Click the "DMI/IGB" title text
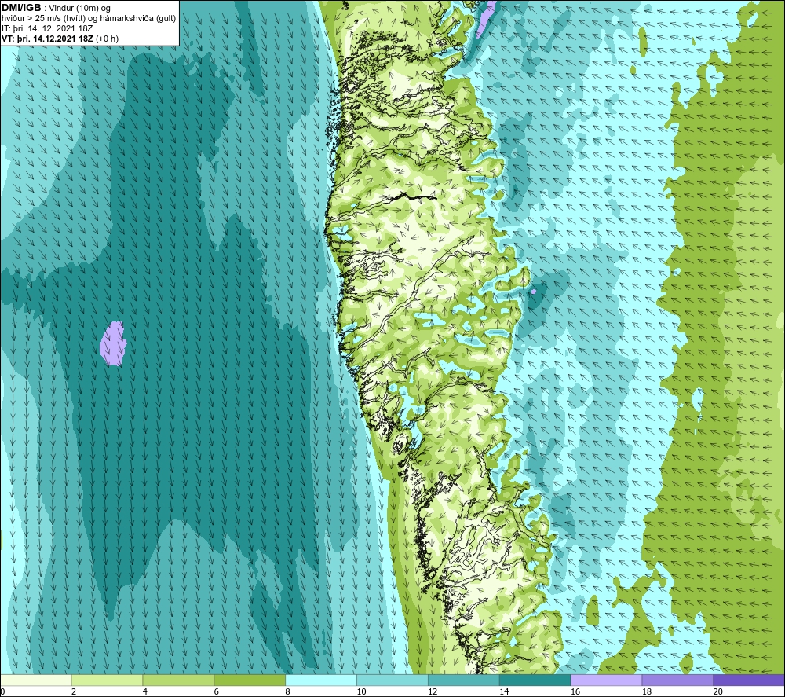 21,8
